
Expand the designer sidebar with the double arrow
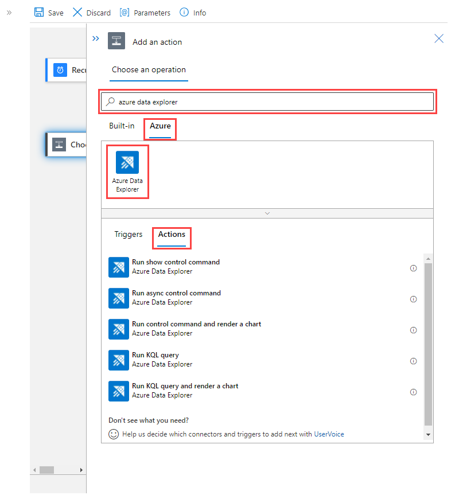(9, 12)
